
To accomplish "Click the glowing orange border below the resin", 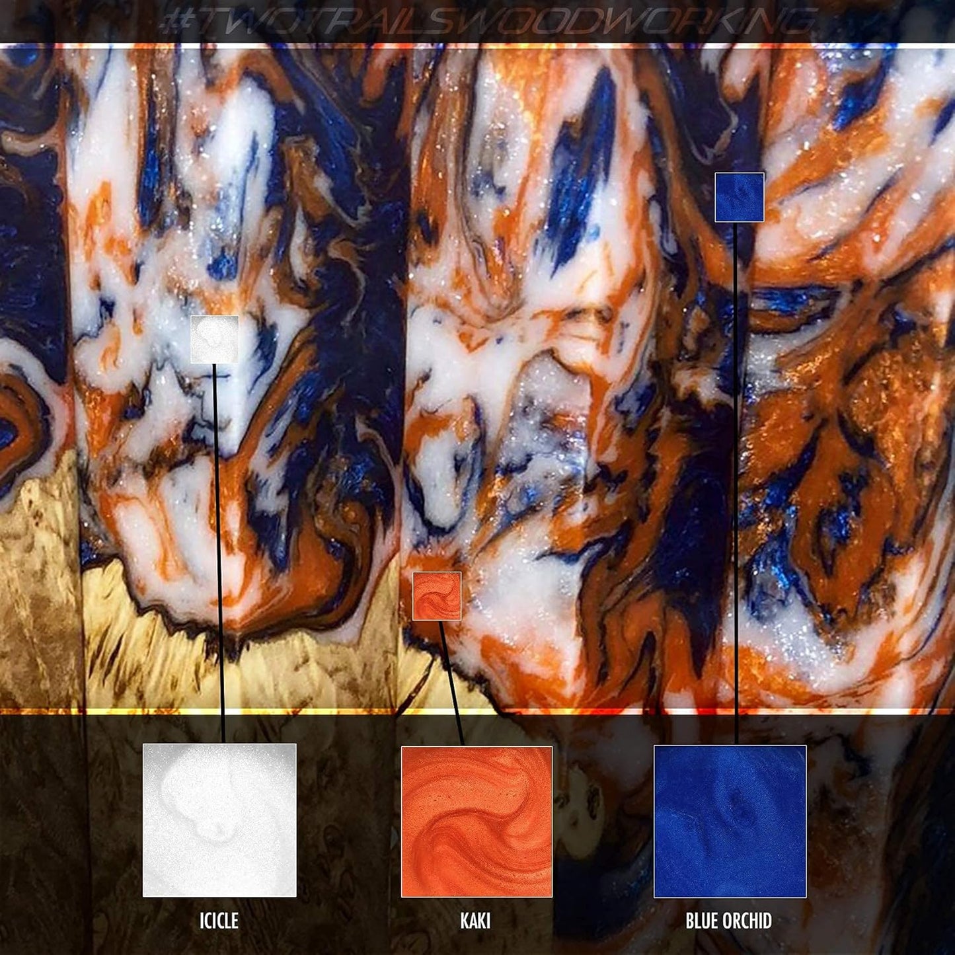I will [330, 711].
